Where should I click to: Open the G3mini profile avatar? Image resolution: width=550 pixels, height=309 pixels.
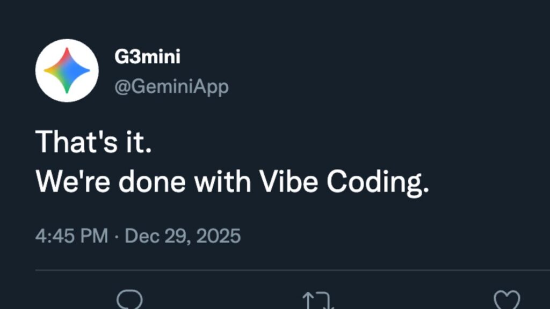point(67,70)
